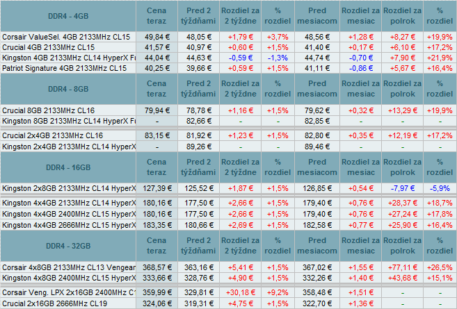Click "Pred mesiacom" header in DDR4 - 8GB section
This screenshot has height=309, width=457.
[317, 89]
